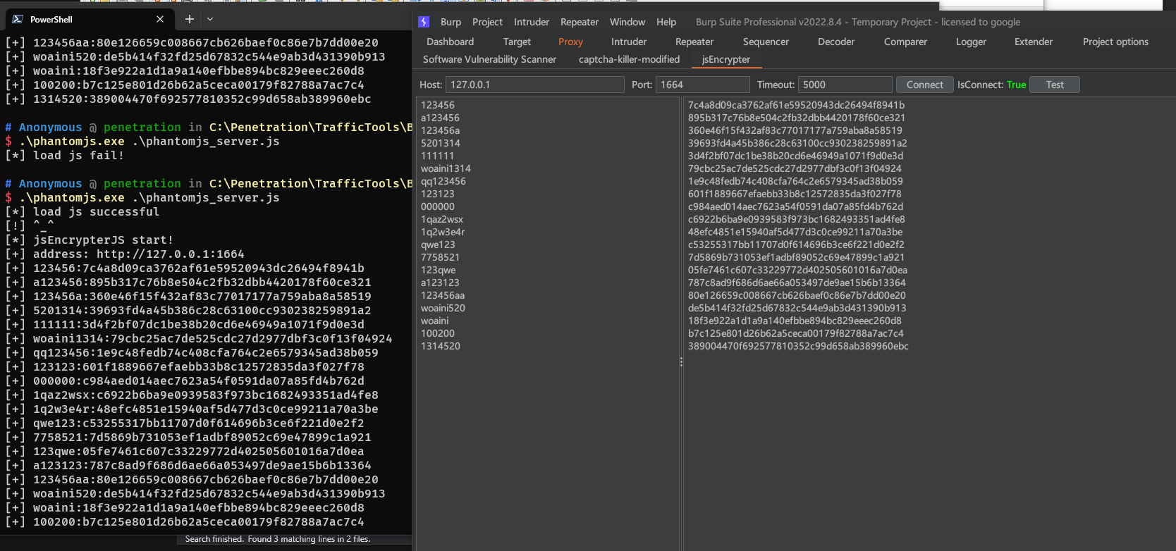Select '5201314' in the Burp payload list
Screen dimensions: 1176x551
[x=441, y=143]
